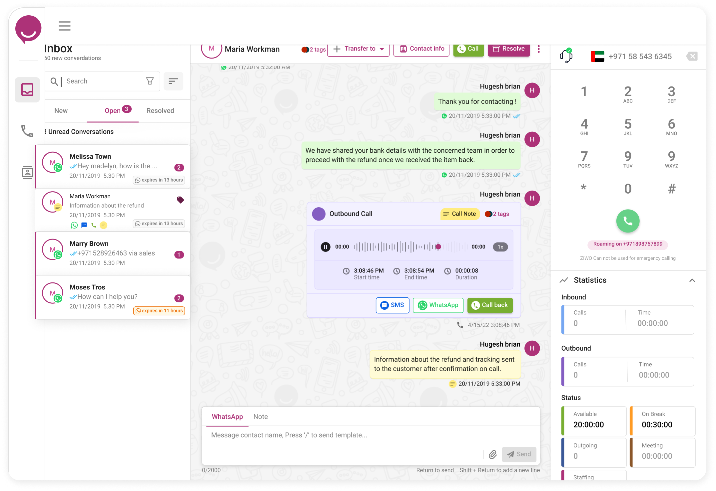Open Marry Brown conversation
This screenshot has width=716, height=491.
pyautogui.click(x=113, y=253)
